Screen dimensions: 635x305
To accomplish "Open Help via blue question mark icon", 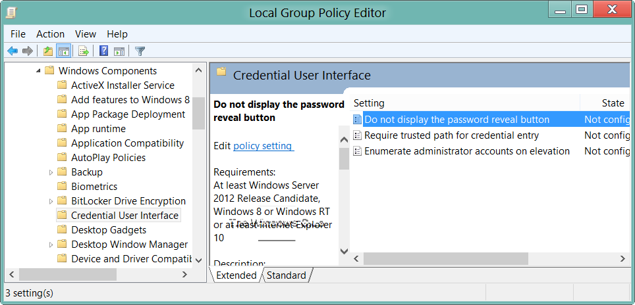I will (103, 51).
